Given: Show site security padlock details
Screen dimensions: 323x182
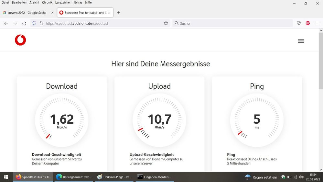Looking at the screenshot, I should (x=41, y=23).
